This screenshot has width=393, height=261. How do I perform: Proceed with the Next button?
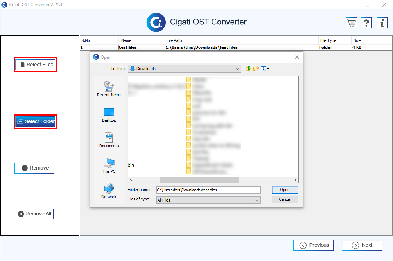(x=362, y=245)
